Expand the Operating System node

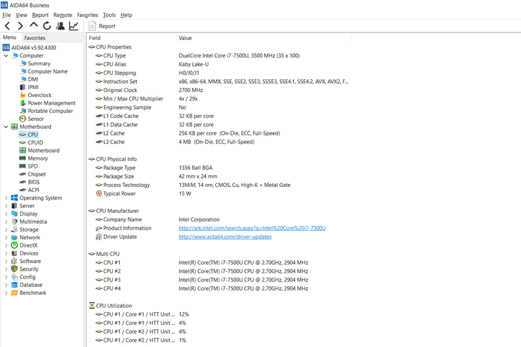(x=6, y=198)
